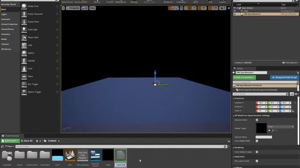The width and height of the screenshot is (300, 168).
Task: Open viewport options dropdown arrow
Action: tap(63, 8)
